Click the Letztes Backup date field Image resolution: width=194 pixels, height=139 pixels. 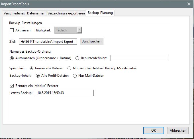tap(65, 93)
